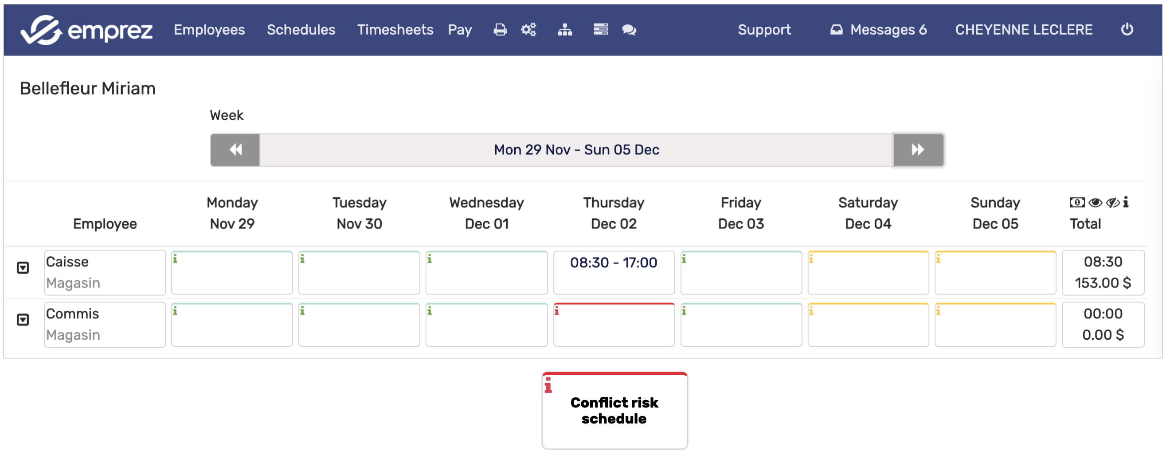Click the money bill icon above Total
Screen dimensions: 1166x455
point(1077,202)
